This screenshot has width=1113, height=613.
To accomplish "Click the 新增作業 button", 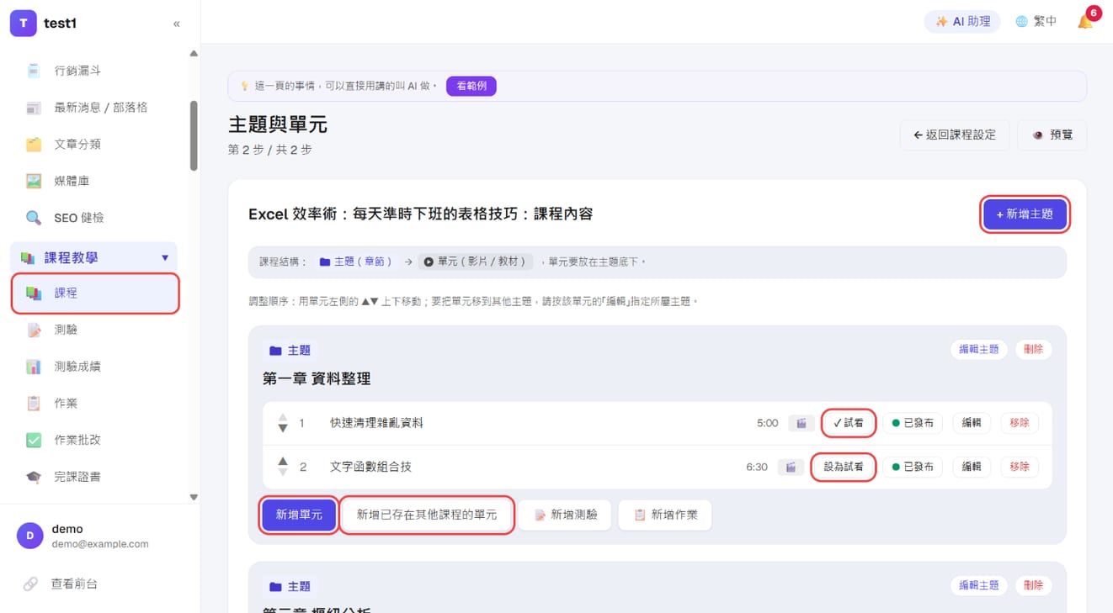I will [665, 515].
